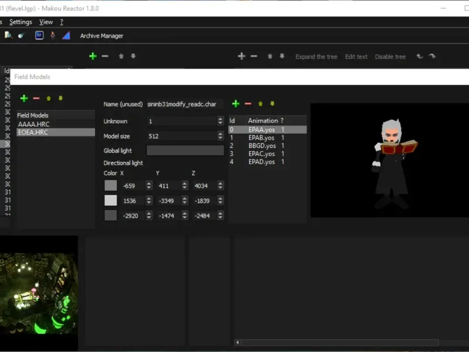This screenshot has width=469, height=352.
Task: Click the first directional light color swatch
Action: coord(111,185)
